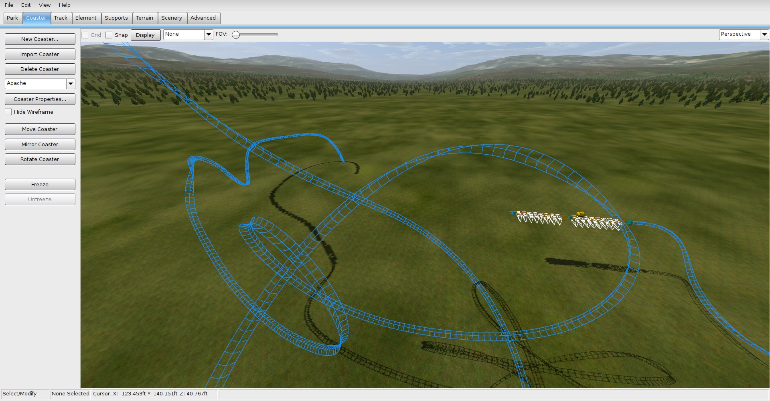Viewport: 770px width, 401px height.
Task: Toggle the Hide Wireframe checkbox
Action: click(x=8, y=112)
